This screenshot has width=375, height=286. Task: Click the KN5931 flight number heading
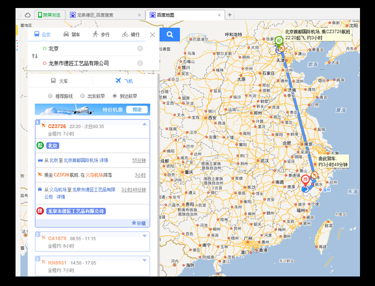click(x=57, y=263)
